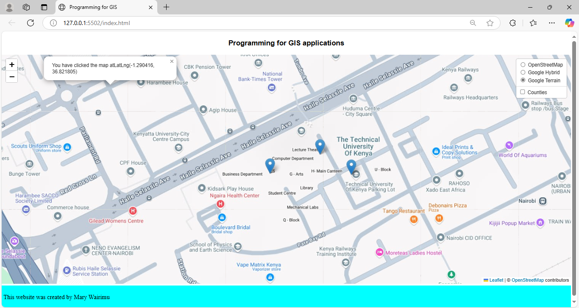Screen dimensions: 579x308
Task: Open the Leaflet attribution link
Action: (x=493, y=280)
